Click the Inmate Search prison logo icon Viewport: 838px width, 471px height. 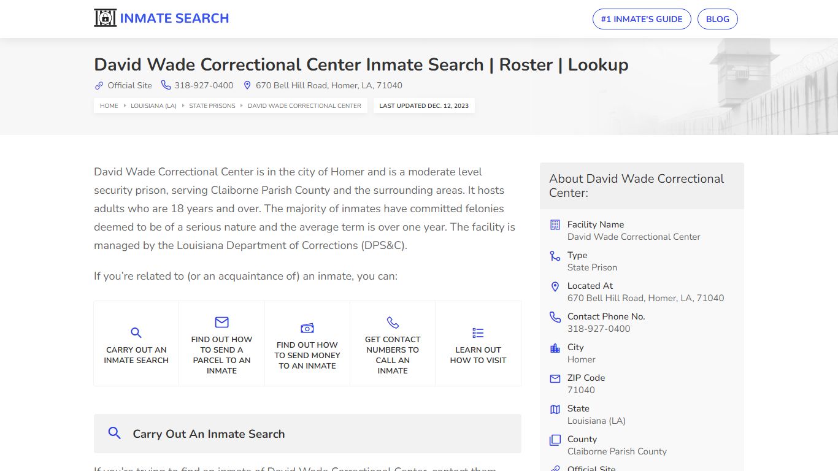105,18
